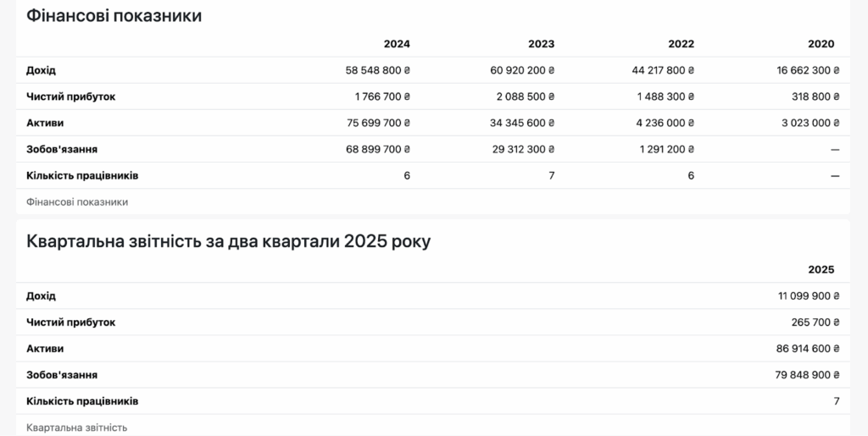This screenshot has height=436, width=868.
Task: Click the Фінансові показники section heading
Action: tap(114, 15)
